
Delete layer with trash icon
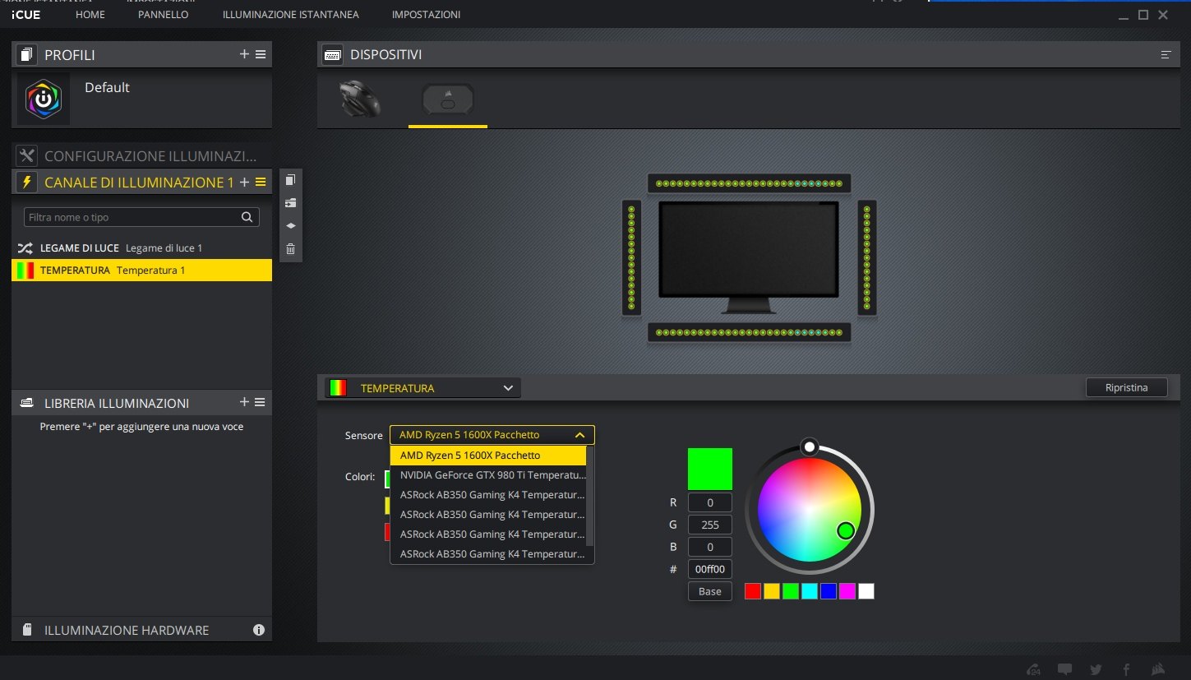point(290,249)
